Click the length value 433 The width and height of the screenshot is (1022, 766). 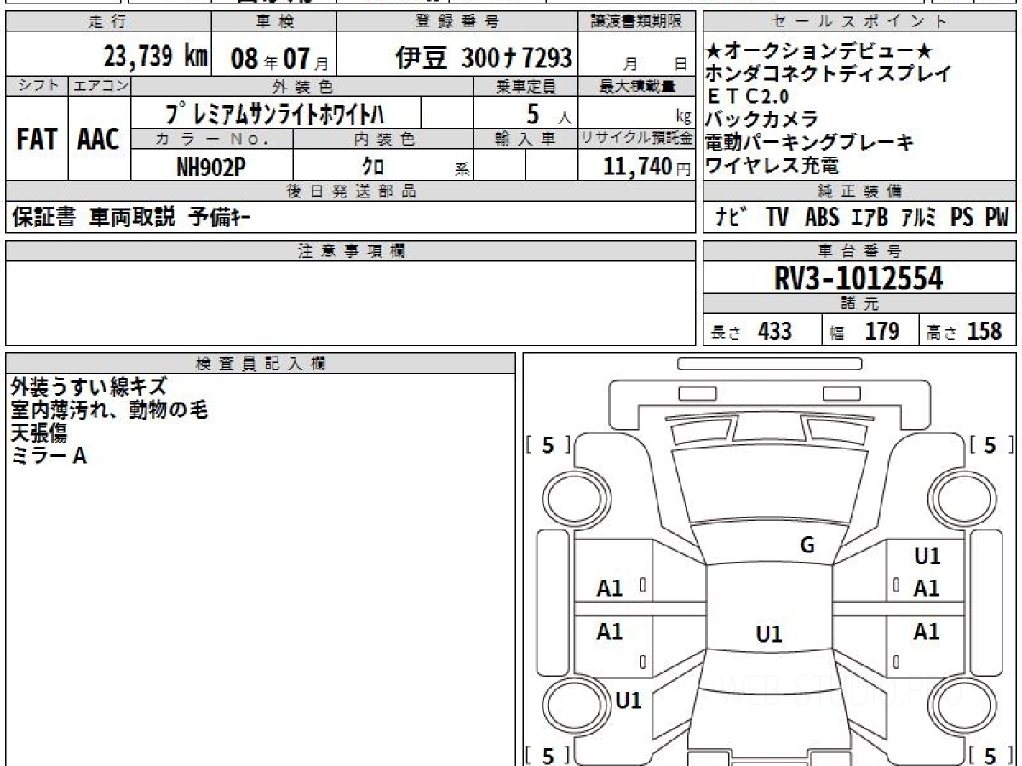774,331
